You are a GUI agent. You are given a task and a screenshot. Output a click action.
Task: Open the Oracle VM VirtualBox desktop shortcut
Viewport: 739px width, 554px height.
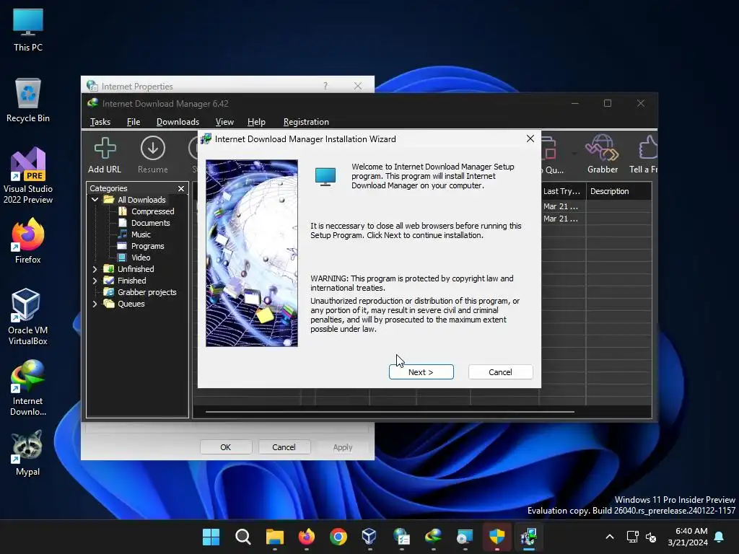(x=28, y=317)
